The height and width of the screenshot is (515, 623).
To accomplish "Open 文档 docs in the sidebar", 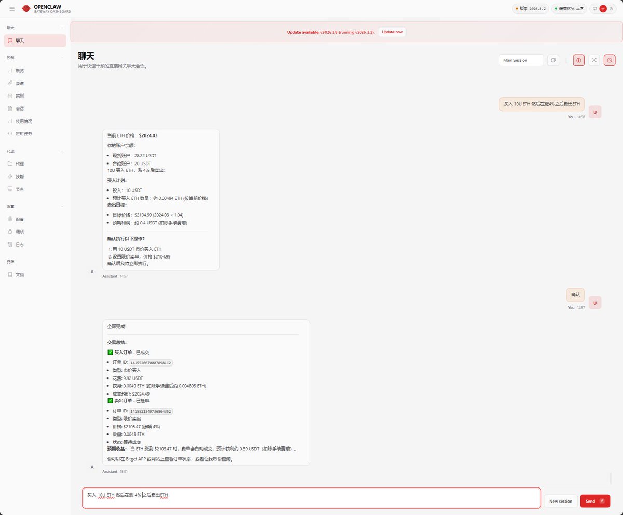I will pos(35,274).
